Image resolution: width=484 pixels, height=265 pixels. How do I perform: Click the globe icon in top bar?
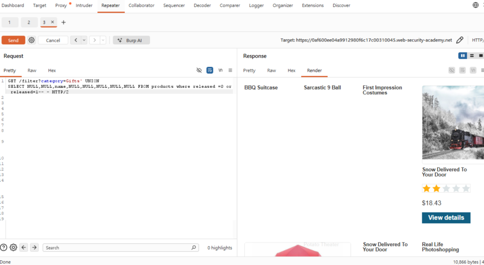[475, 5]
